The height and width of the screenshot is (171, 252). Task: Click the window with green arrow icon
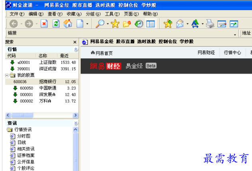pos(234,24)
